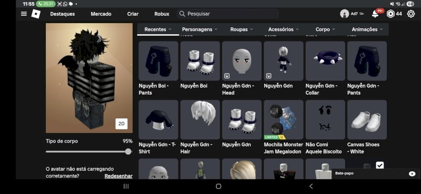Select the Não Comi Aquele Biscoito face
The image size is (421, 194).
click(325, 120)
